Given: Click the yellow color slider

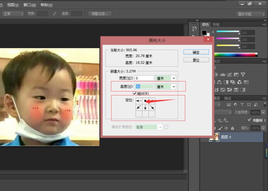Looking at the screenshot, I should coord(228,45).
